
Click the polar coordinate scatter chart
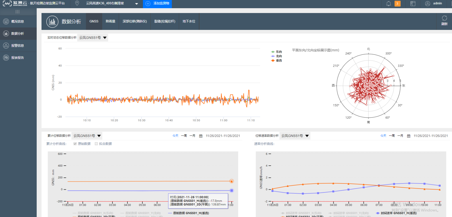368,86
